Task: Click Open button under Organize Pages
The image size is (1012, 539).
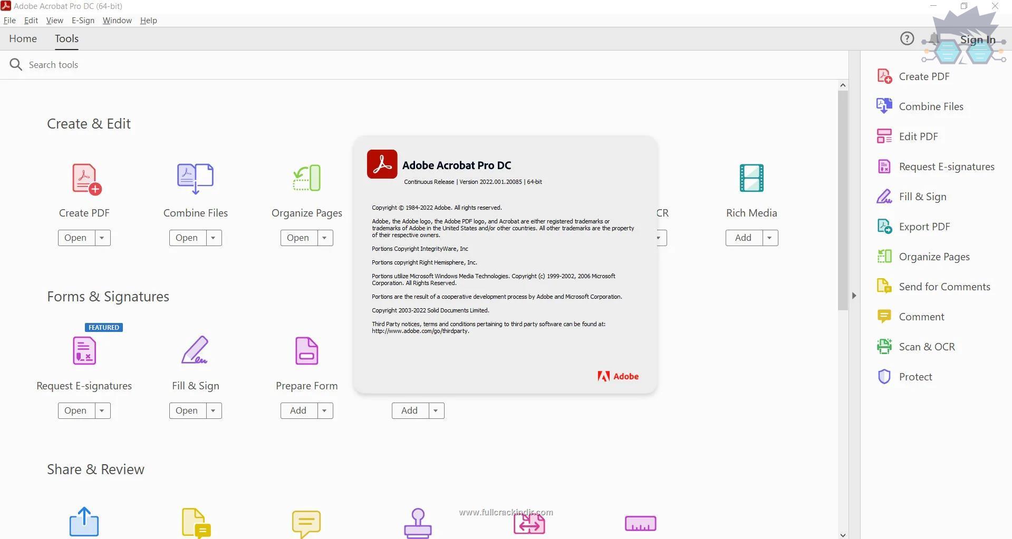Action: 299,238
